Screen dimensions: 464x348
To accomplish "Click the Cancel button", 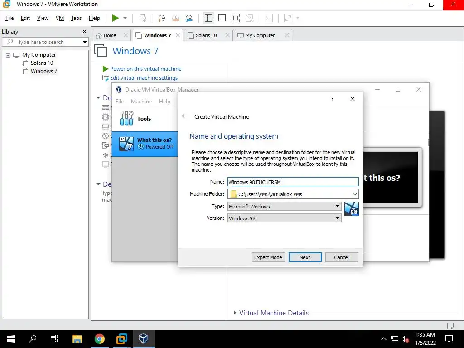I will [x=342, y=257].
